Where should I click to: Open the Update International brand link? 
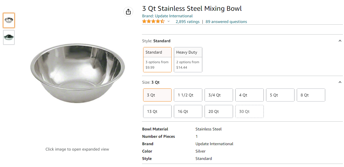[167, 16]
